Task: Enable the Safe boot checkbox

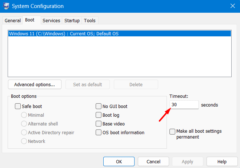Action: pos(18,106)
